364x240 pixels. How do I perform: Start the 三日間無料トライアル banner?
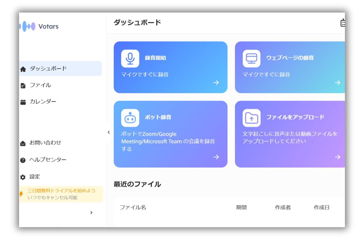pos(61,194)
